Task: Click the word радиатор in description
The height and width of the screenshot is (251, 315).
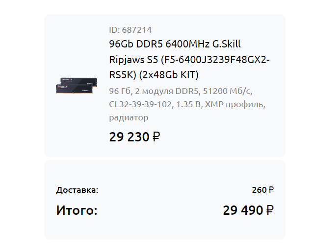Action: click(x=129, y=117)
